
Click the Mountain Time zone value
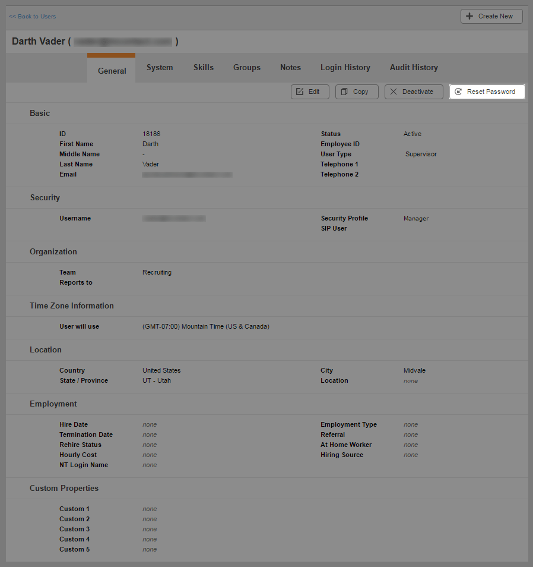tap(206, 326)
